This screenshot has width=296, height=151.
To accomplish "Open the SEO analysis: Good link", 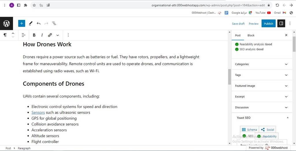I will point(249,49).
